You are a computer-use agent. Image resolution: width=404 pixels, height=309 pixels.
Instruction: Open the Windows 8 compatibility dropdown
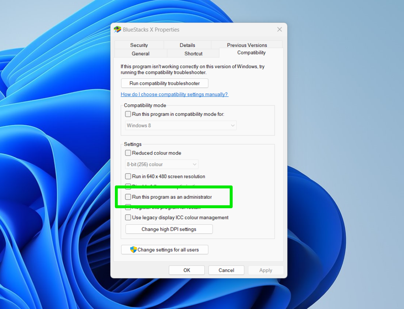tap(180, 125)
